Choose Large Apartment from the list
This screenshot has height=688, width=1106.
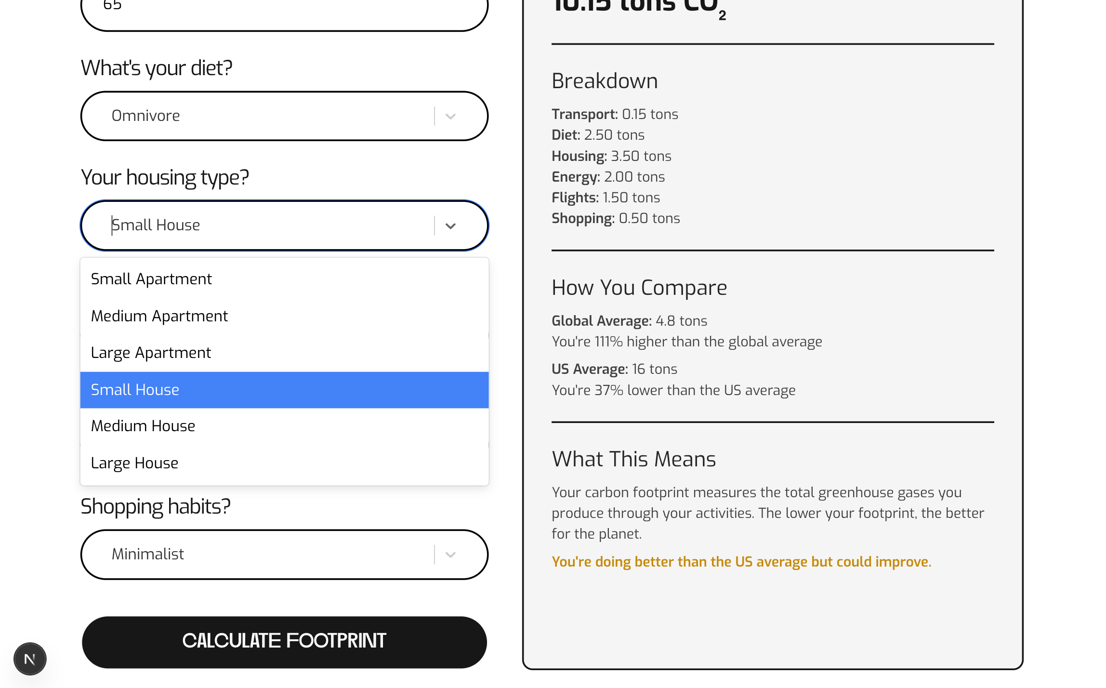click(151, 353)
